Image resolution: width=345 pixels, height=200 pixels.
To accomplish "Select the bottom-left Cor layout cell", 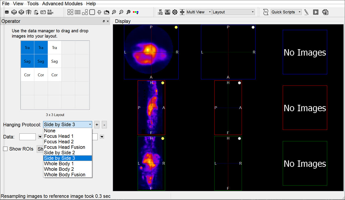I will coord(27,75).
